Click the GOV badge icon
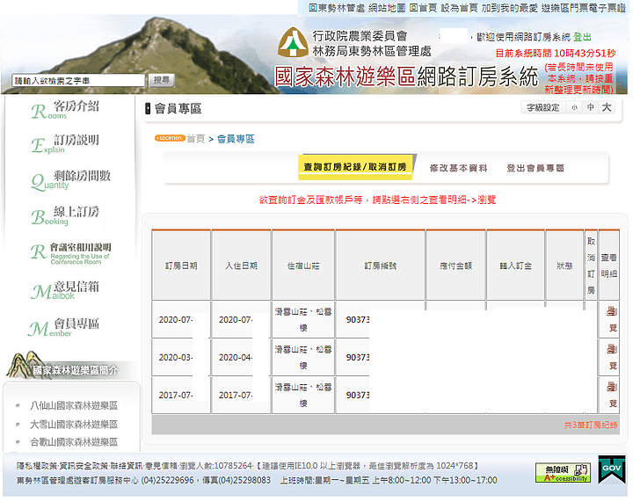The image size is (633, 502). [612, 469]
